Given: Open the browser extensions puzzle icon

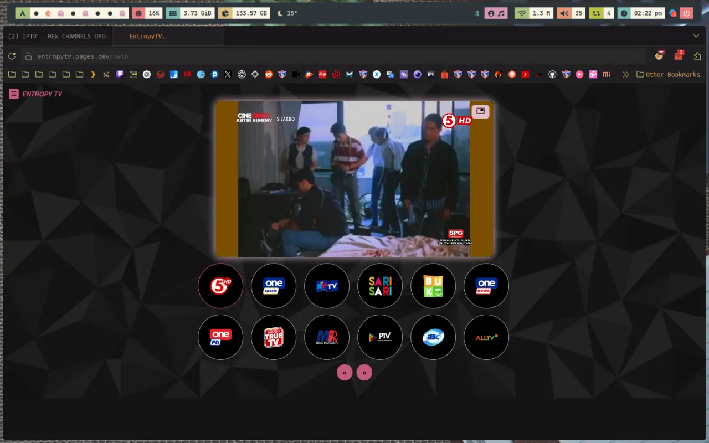Looking at the screenshot, I should tap(697, 56).
